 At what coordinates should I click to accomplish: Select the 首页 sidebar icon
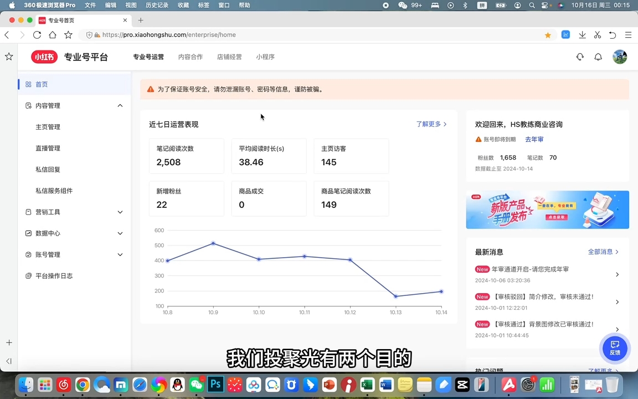(28, 84)
